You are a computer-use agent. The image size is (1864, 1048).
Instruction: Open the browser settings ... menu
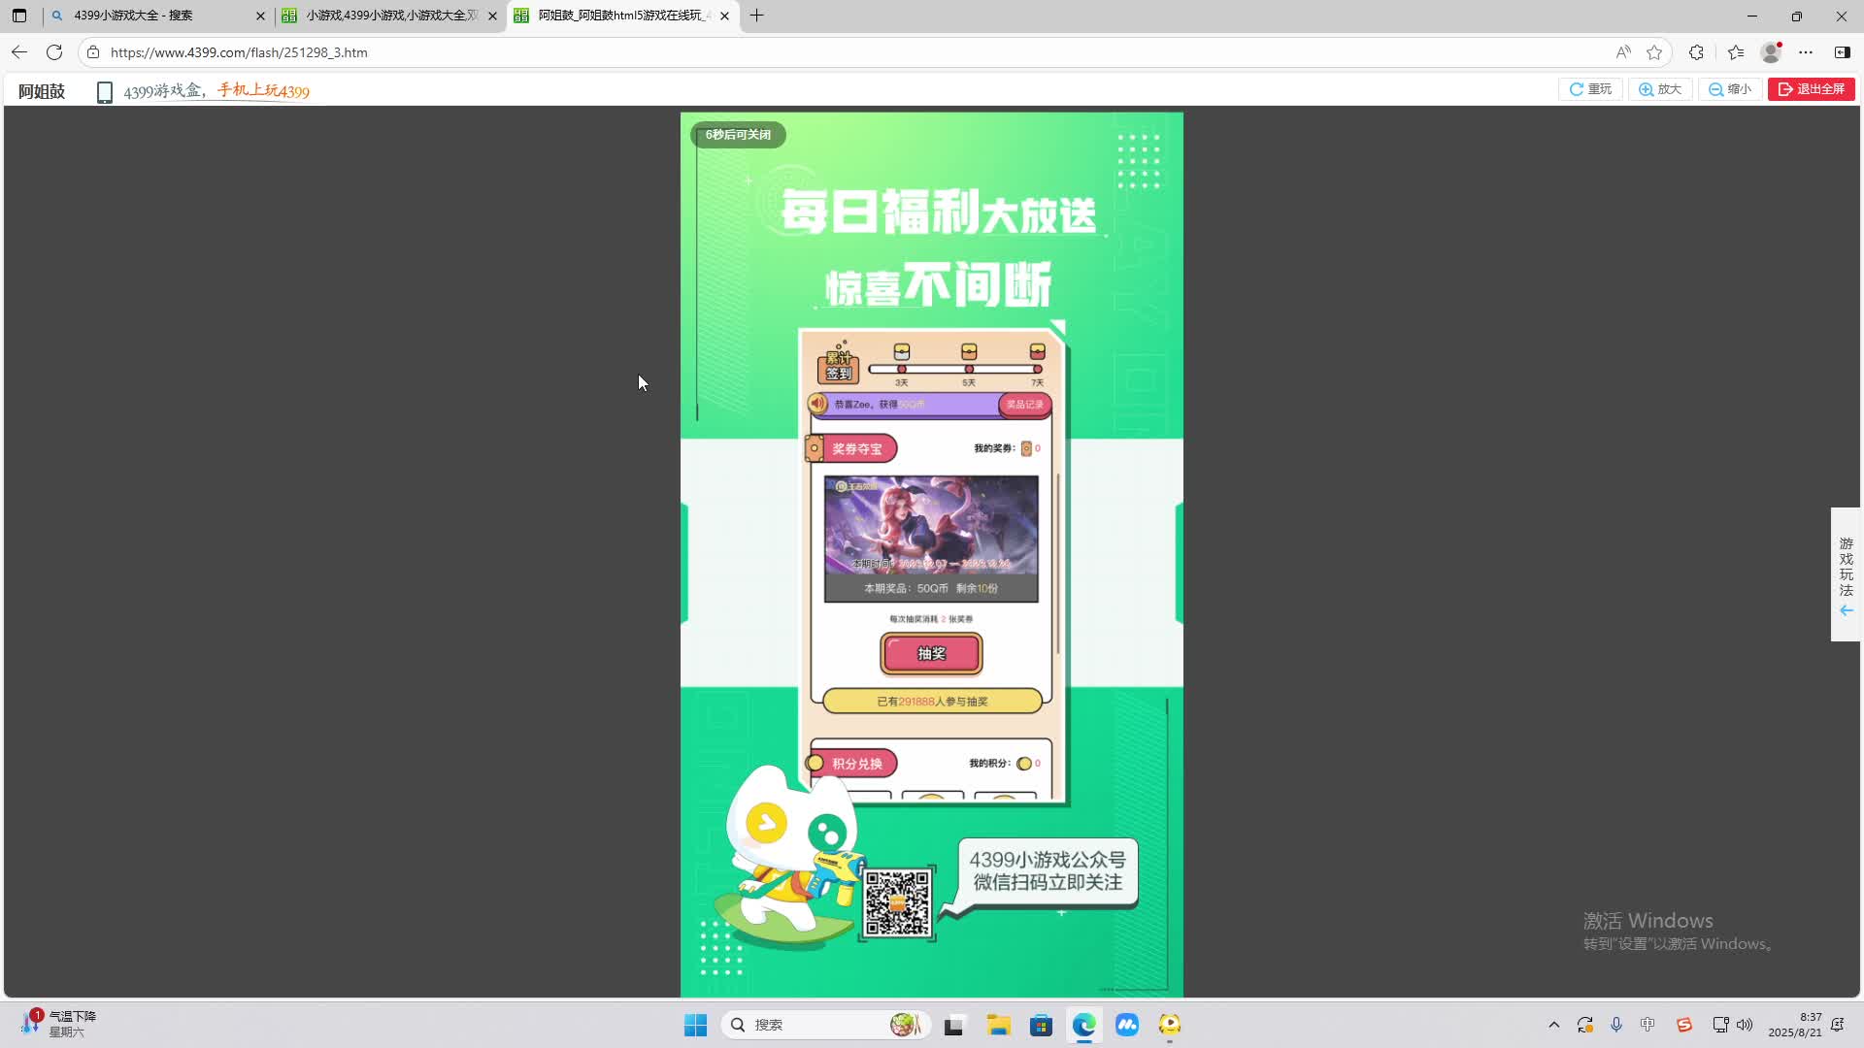click(1808, 52)
